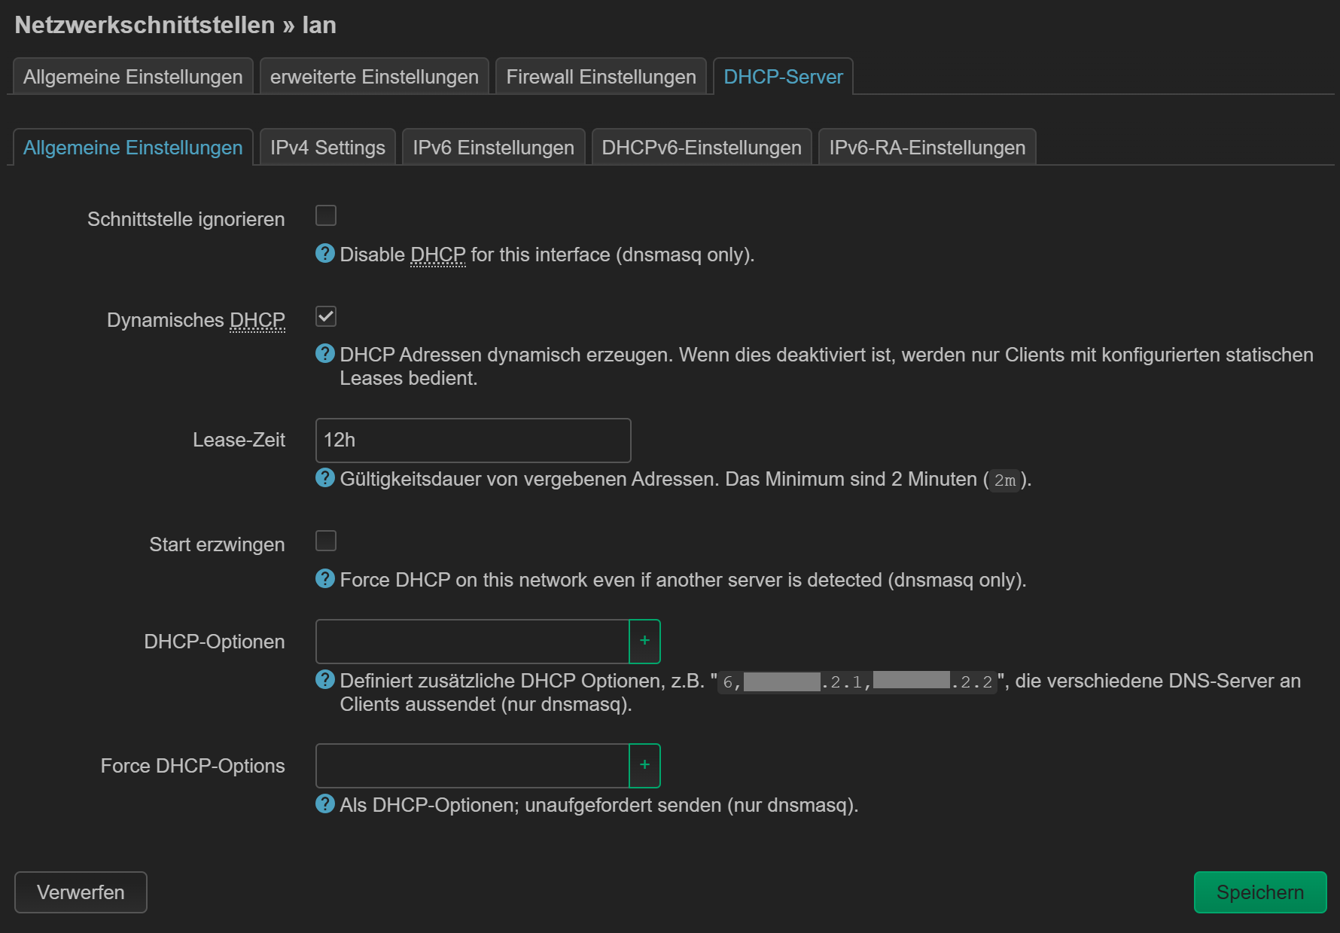This screenshot has height=933, width=1340.
Task: Click help icon beside unaufgefordert senden text
Action: 324,803
